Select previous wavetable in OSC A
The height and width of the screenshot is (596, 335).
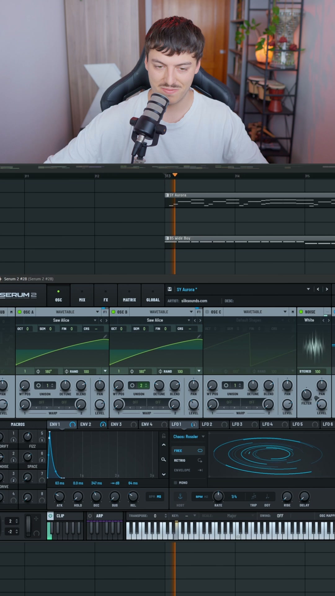tap(101, 320)
